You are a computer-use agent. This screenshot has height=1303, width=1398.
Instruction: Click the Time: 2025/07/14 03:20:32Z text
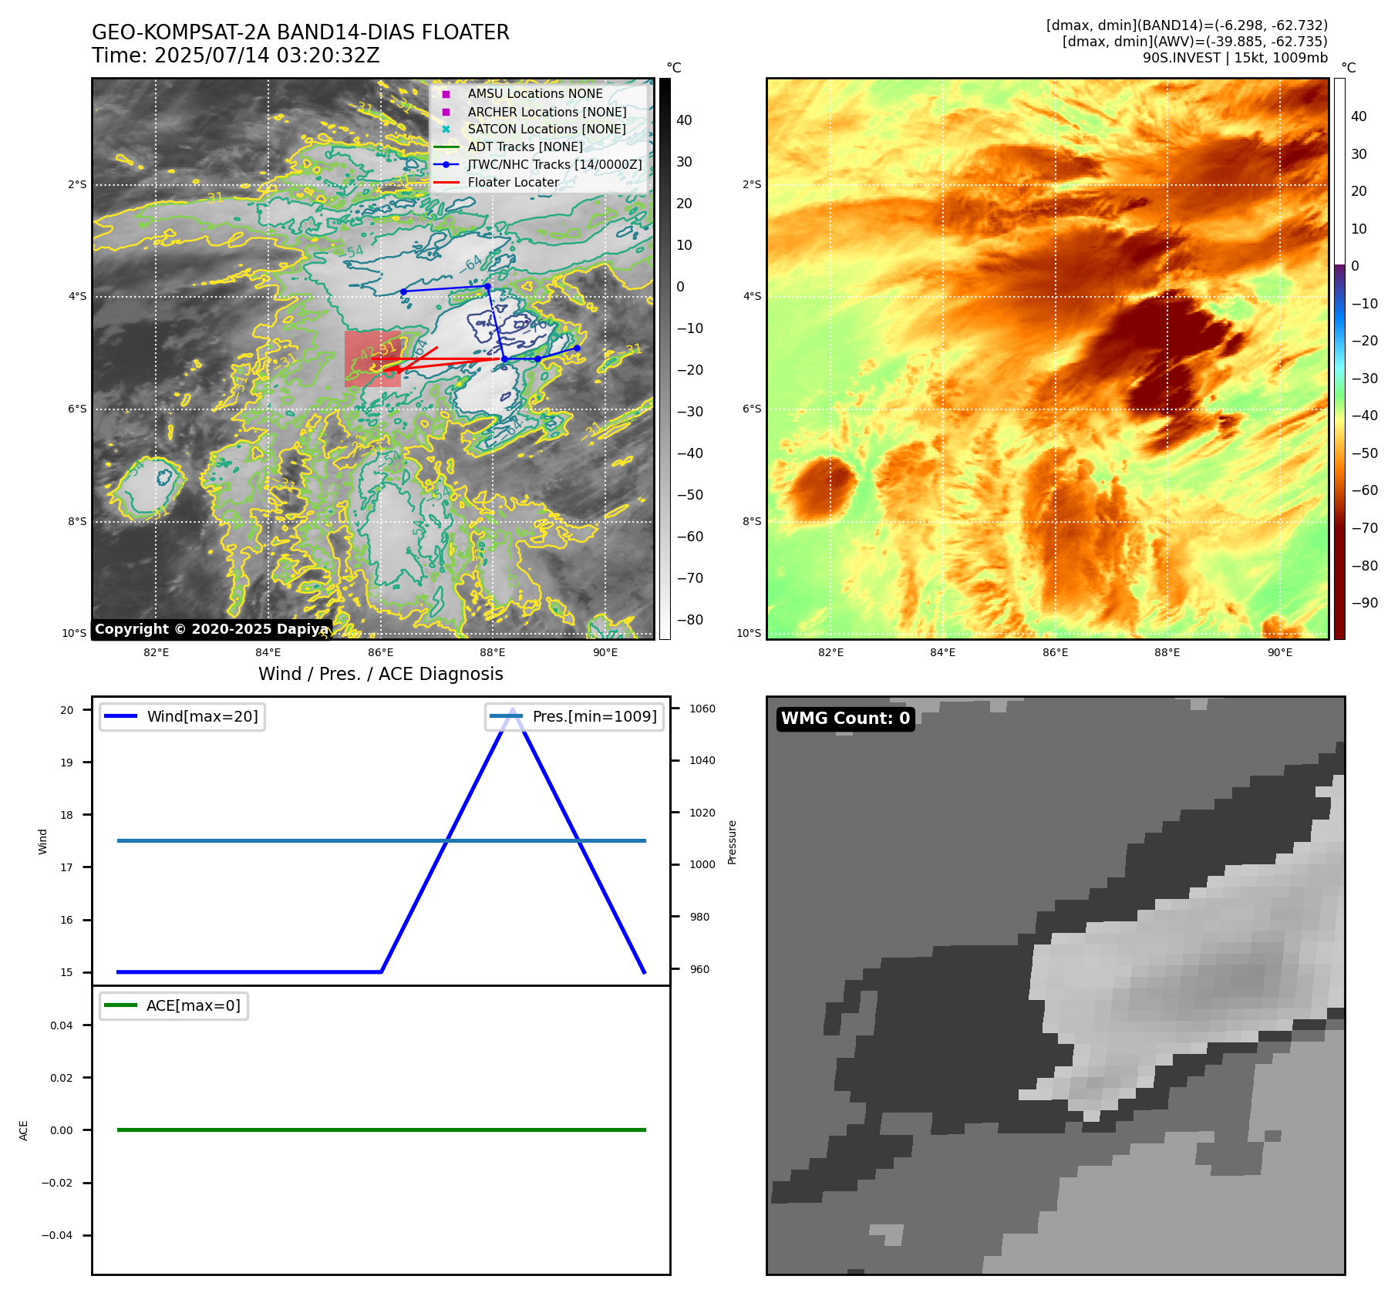click(x=236, y=56)
